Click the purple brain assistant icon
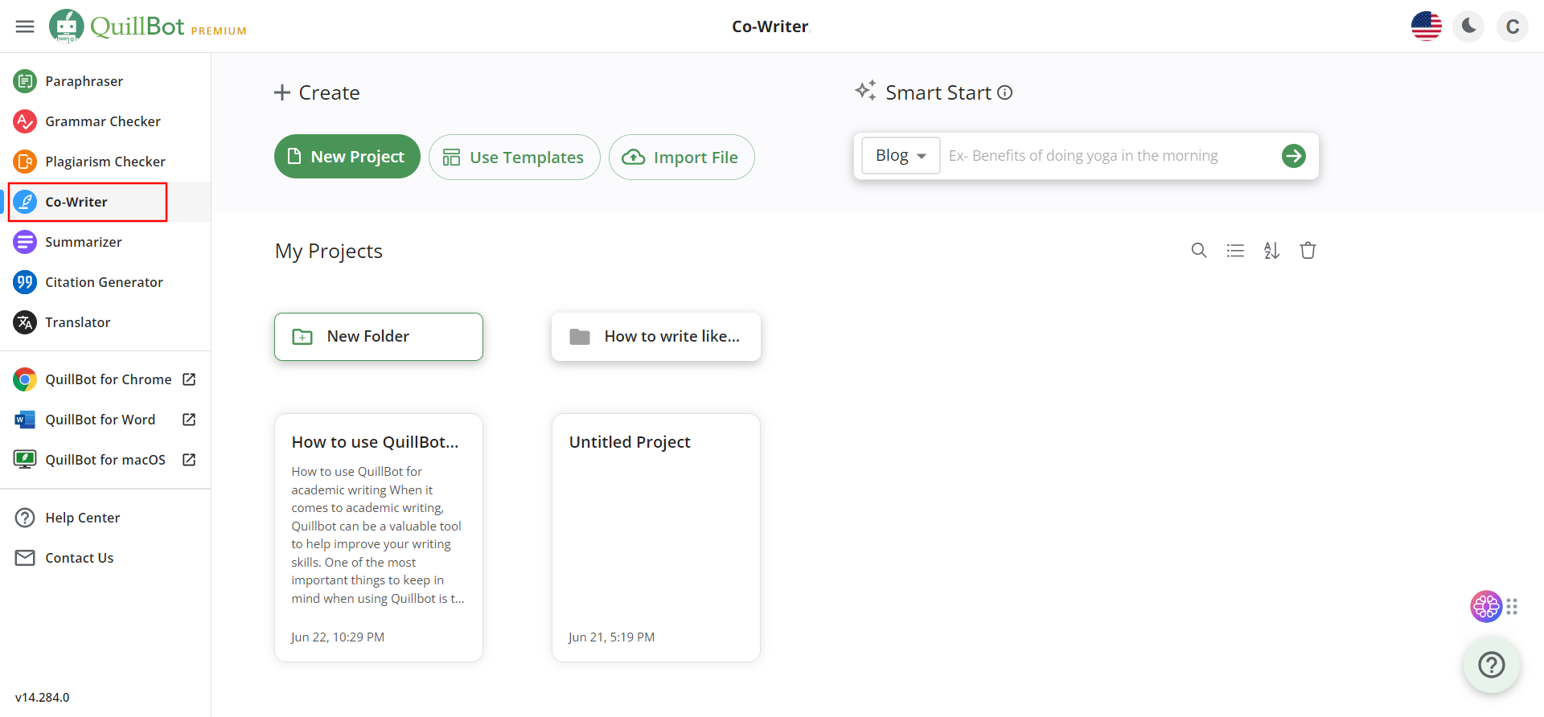Image resolution: width=1544 pixels, height=717 pixels. (1486, 607)
